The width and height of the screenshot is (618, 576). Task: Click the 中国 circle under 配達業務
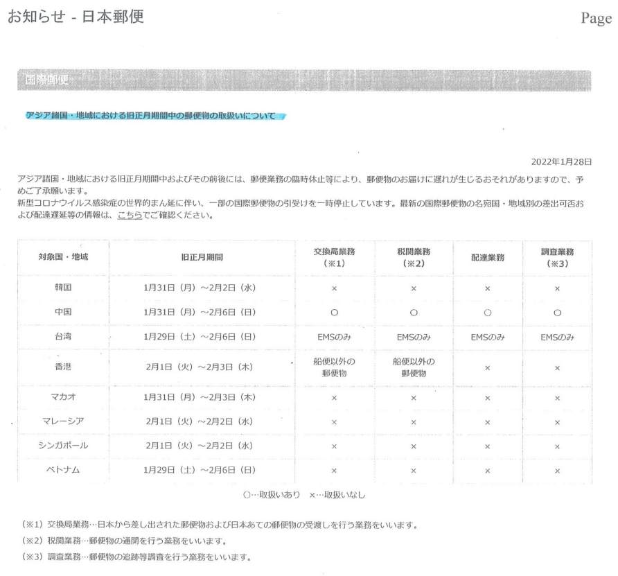[x=487, y=313]
